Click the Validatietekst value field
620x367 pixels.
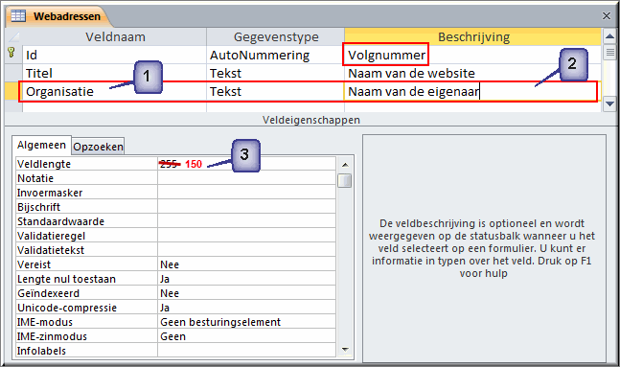point(246,250)
